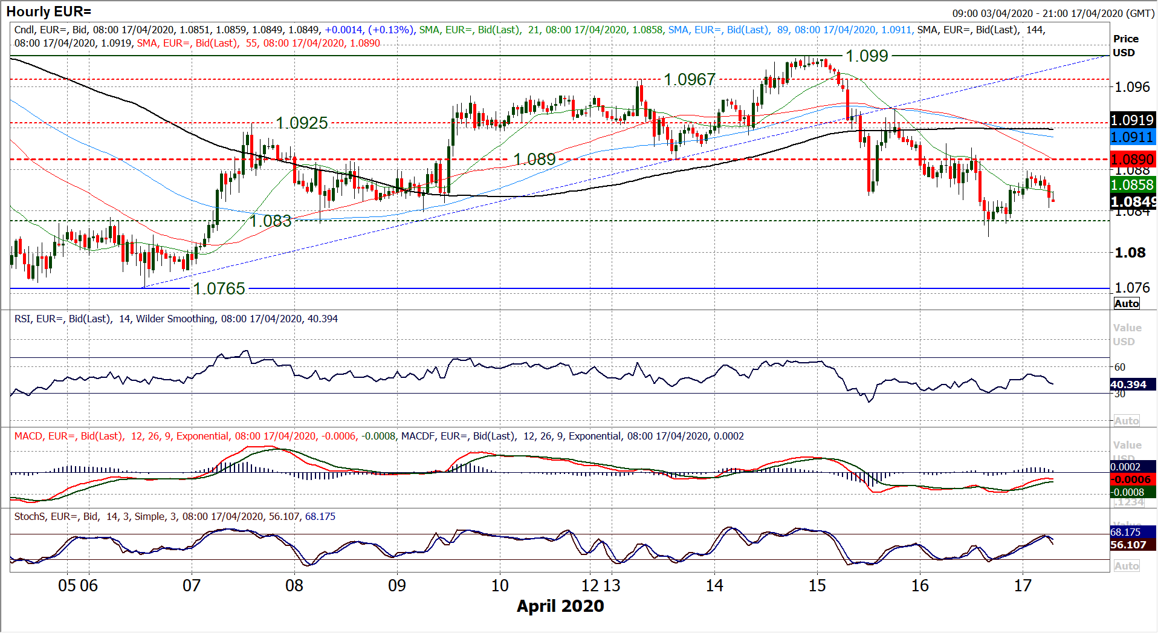Click the red SMA 55 legend text
Image resolution: width=1158 pixels, height=633 pixels.
pos(259,44)
